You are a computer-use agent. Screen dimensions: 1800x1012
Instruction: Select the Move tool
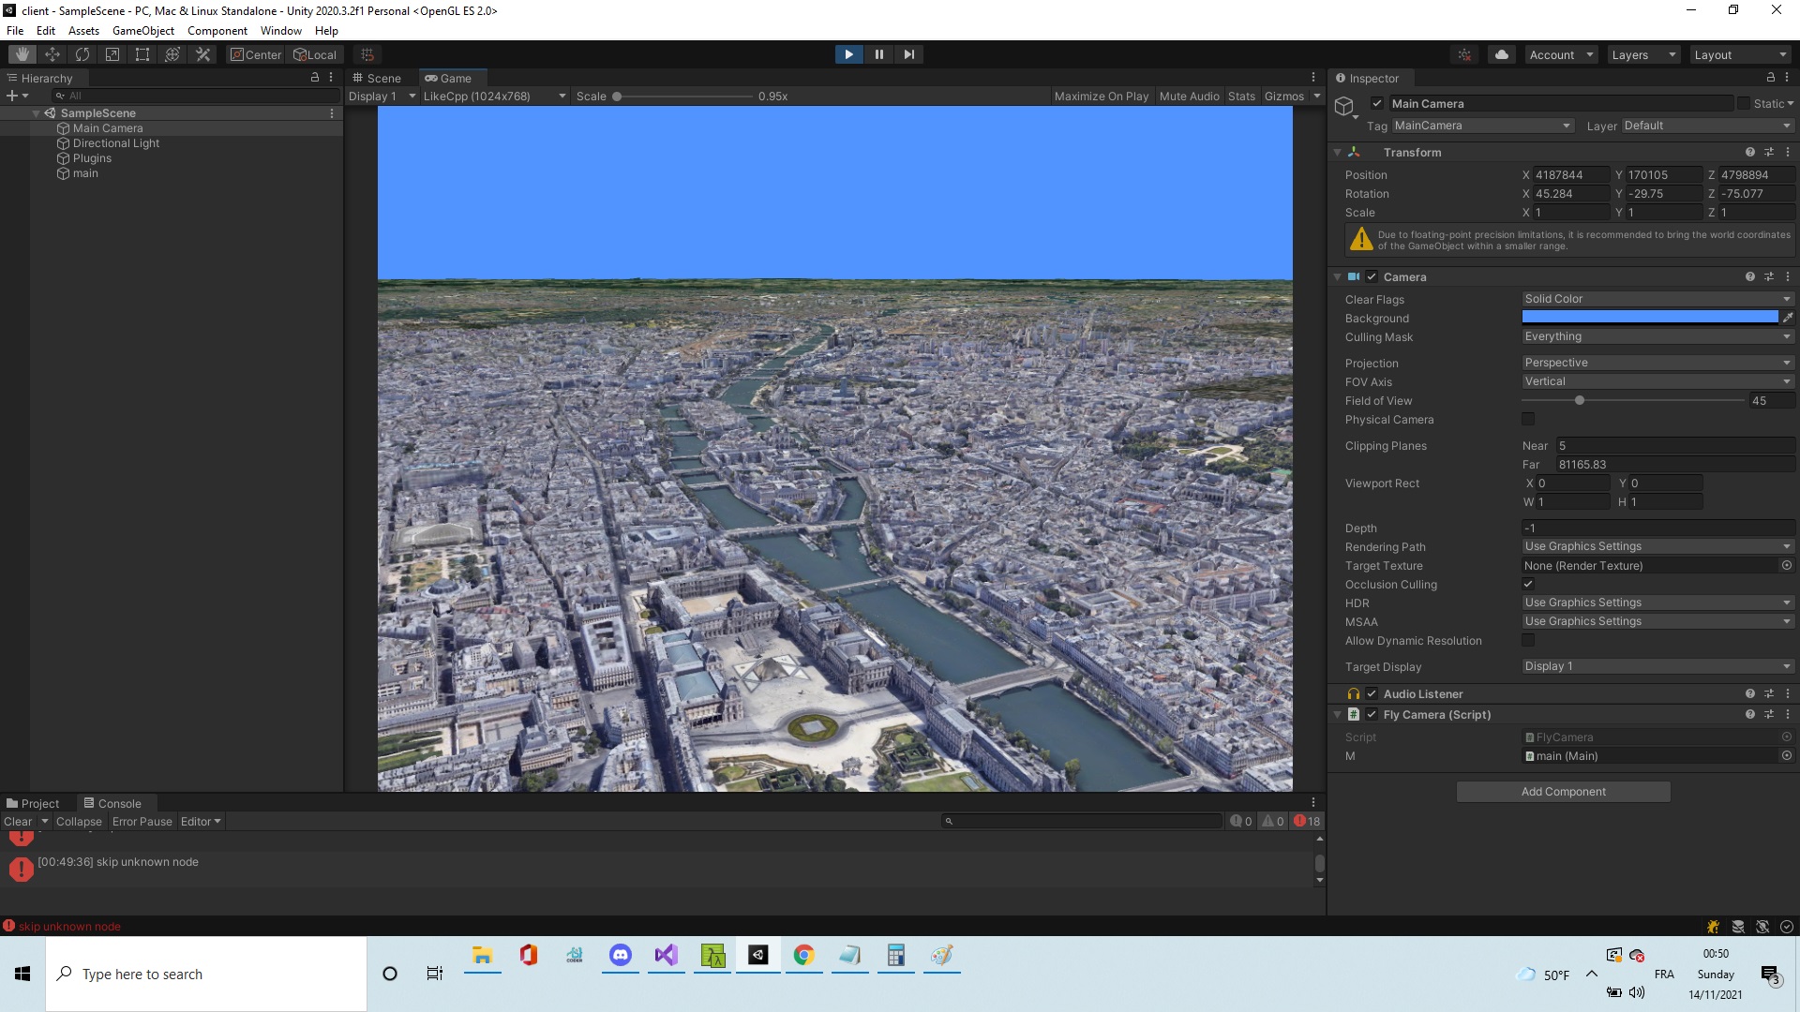52,54
